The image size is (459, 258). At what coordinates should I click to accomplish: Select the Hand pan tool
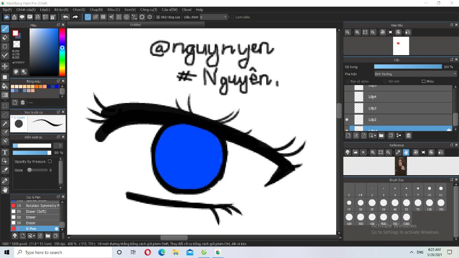[5, 190]
